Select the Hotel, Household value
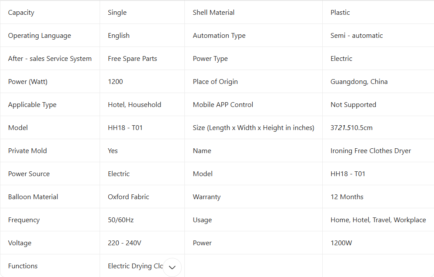Screen dimensions: 434x277 click(x=134, y=105)
